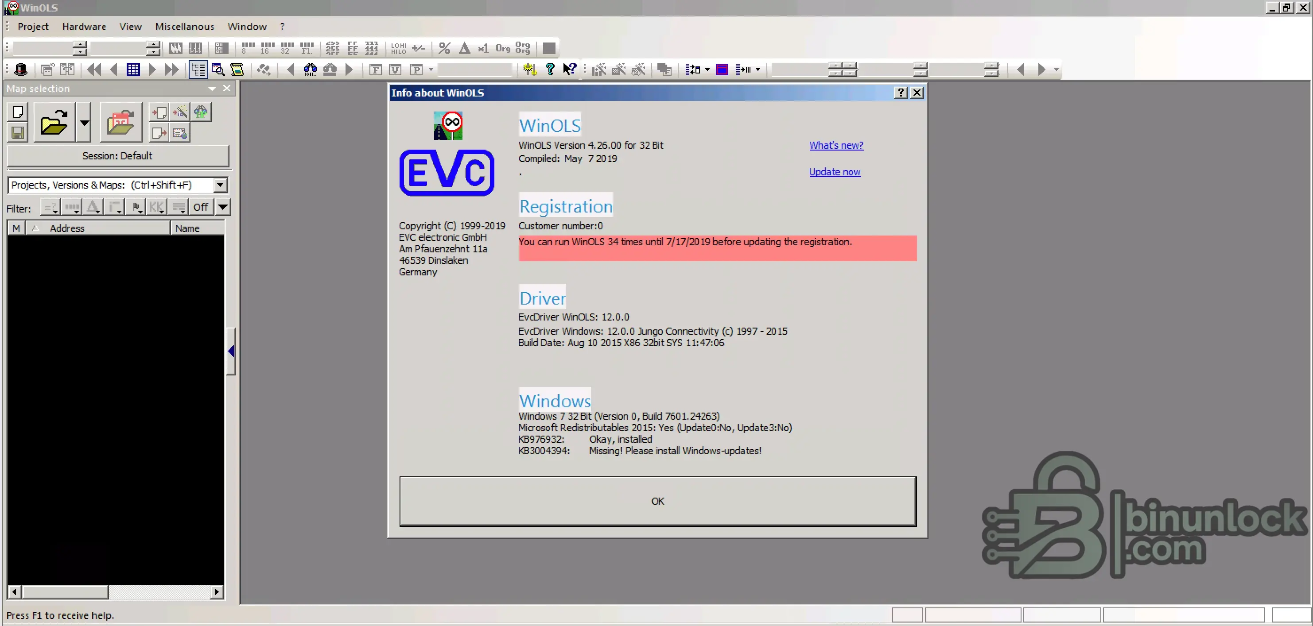Sort by the Name column header

coord(198,228)
